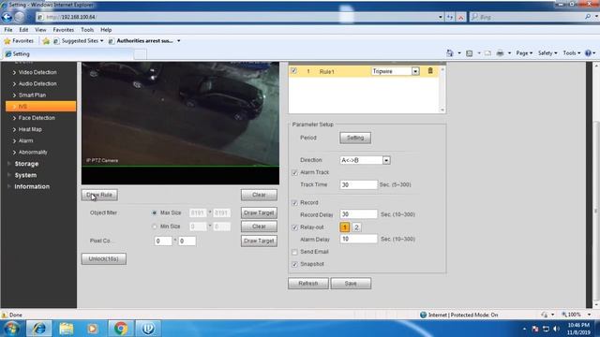600x337 pixels.
Task: Open the blue U application taskbar icon
Action: pyautogui.click(x=148, y=329)
